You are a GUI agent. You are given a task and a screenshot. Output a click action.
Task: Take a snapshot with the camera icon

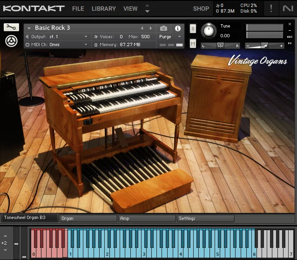click(x=164, y=28)
